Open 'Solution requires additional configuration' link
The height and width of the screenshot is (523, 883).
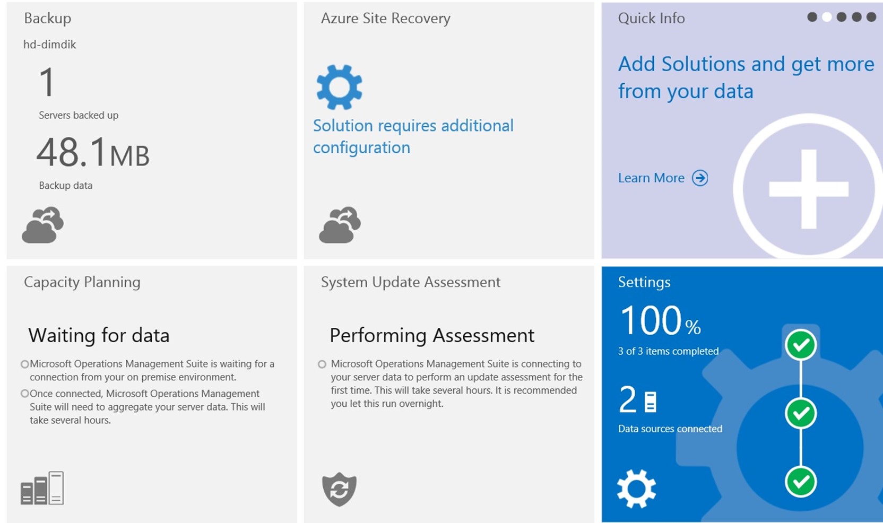413,136
